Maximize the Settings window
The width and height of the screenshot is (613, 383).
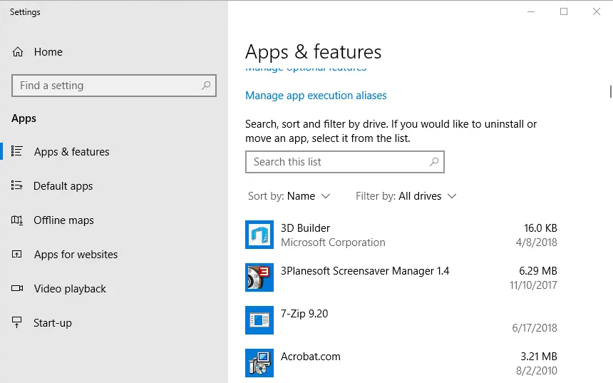[564, 11]
